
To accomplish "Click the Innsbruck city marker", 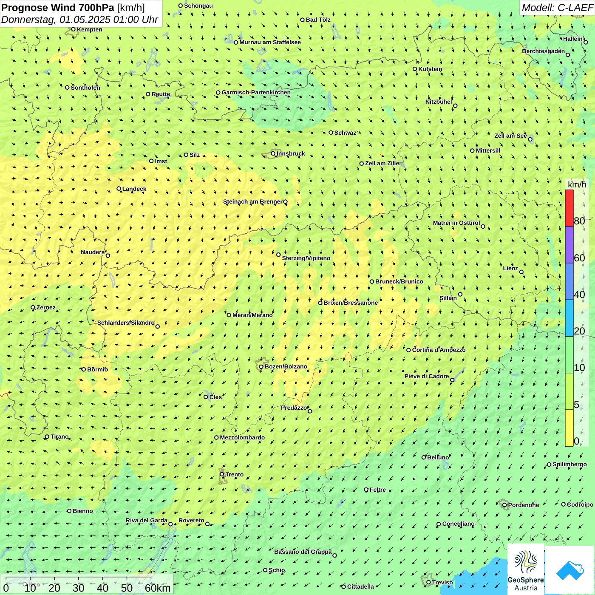I will (273, 153).
